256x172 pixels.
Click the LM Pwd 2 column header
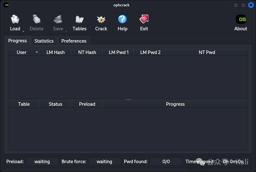(x=150, y=52)
